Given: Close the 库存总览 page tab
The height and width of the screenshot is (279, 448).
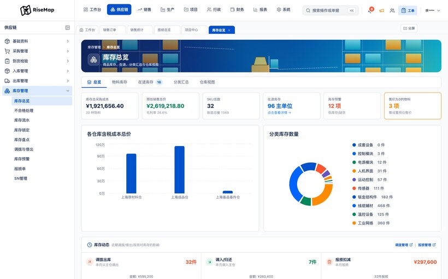Looking at the screenshot, I should 229,30.
